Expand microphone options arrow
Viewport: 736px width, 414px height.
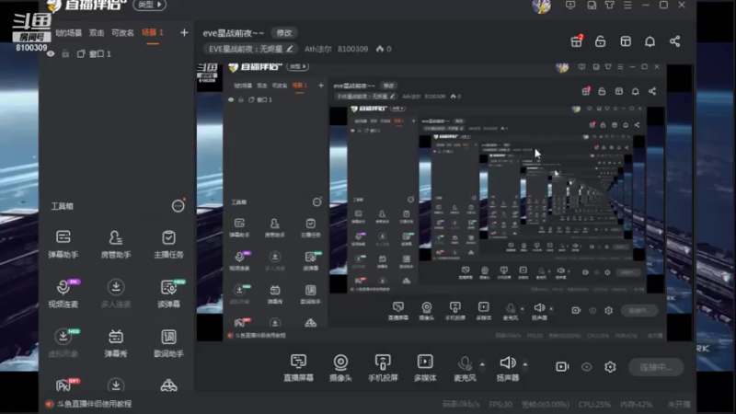pyautogui.click(x=482, y=364)
